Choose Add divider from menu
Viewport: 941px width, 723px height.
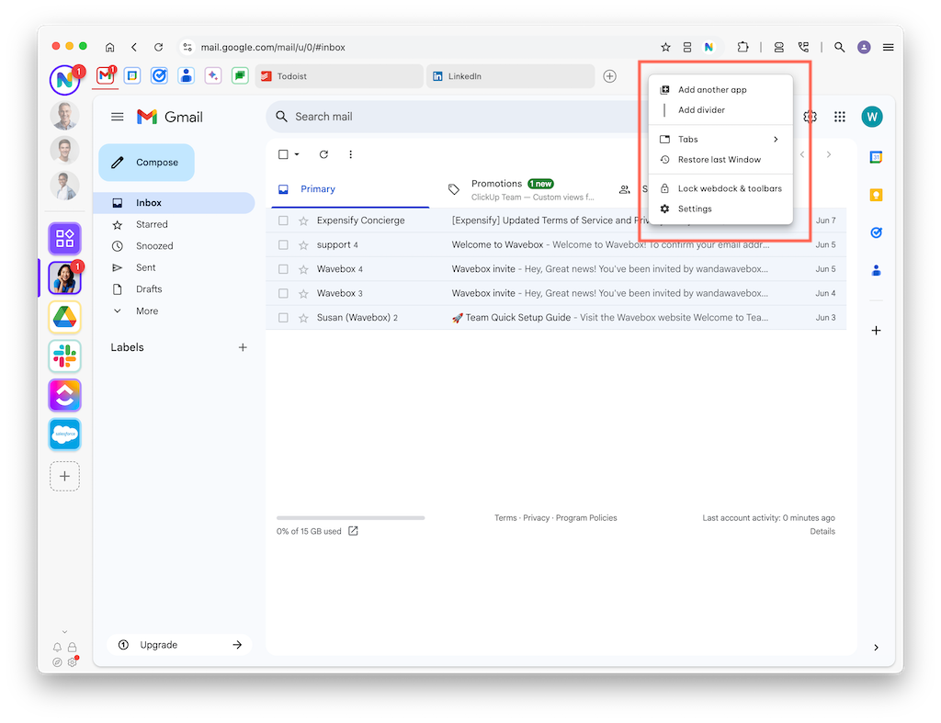click(720, 110)
